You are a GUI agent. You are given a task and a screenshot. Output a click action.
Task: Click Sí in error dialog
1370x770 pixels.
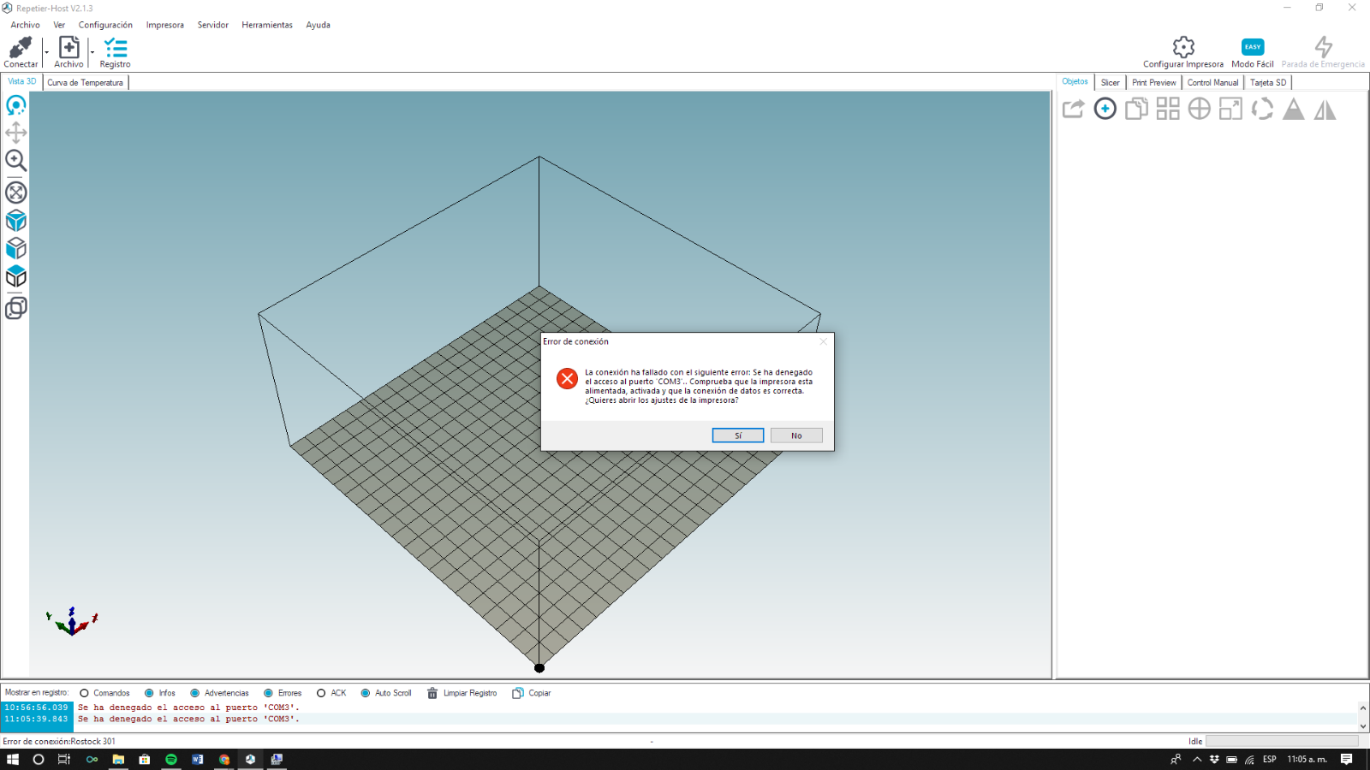pyautogui.click(x=737, y=435)
